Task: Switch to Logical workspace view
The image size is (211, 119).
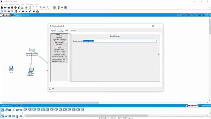Action: coord(5,15)
